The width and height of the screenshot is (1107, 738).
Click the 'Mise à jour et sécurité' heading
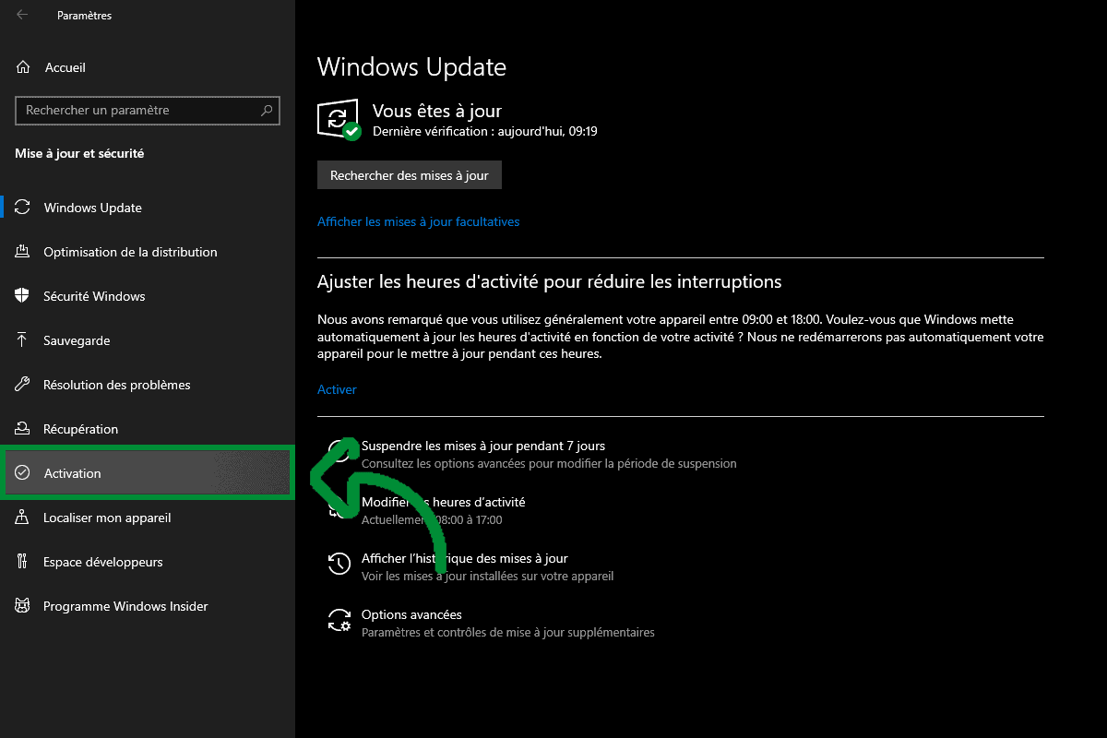point(79,154)
